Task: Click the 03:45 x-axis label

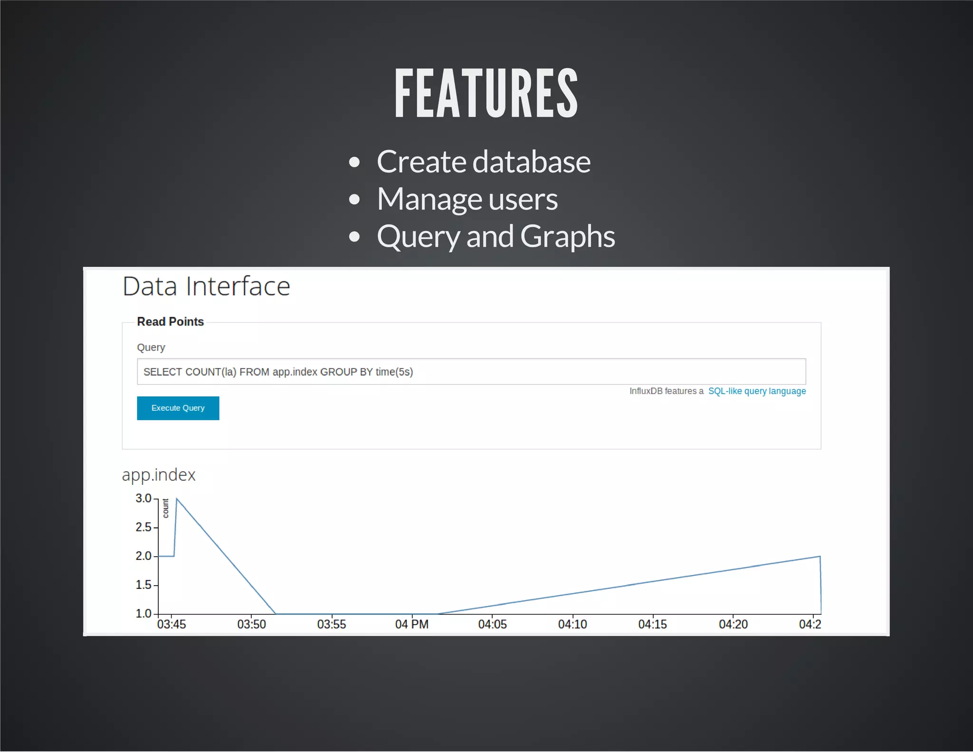Action: [x=172, y=624]
